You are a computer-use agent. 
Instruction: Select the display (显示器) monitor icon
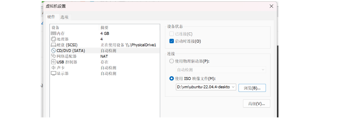[53, 74]
